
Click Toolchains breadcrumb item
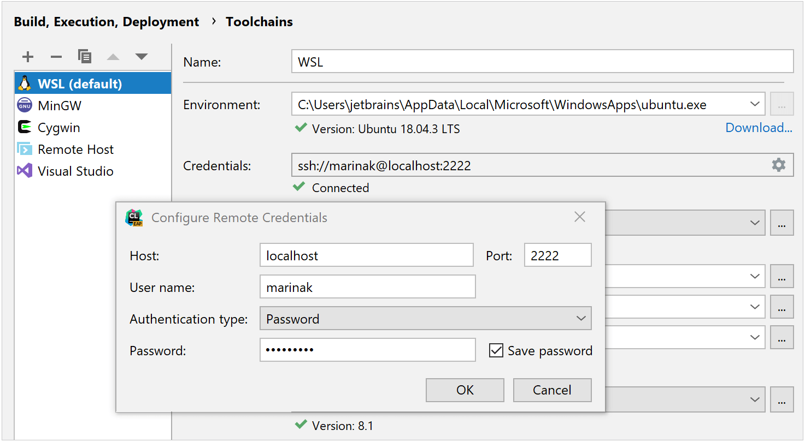coord(259,22)
